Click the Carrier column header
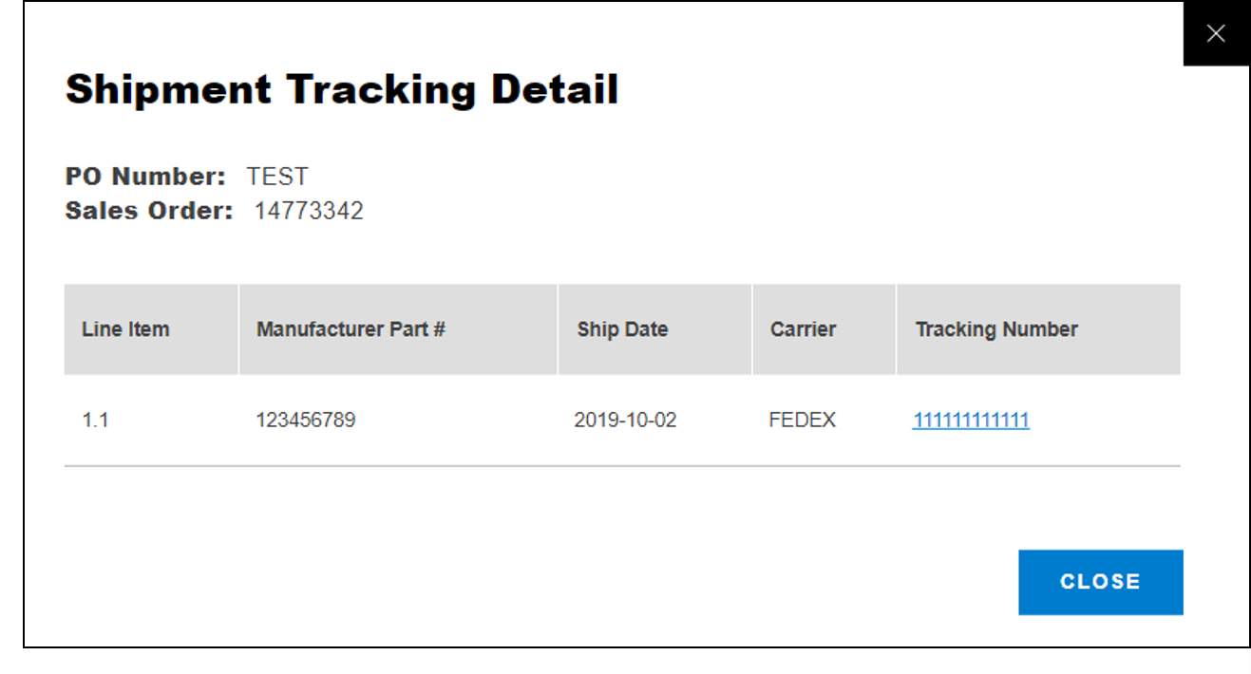The height and width of the screenshot is (674, 1251). (x=803, y=328)
